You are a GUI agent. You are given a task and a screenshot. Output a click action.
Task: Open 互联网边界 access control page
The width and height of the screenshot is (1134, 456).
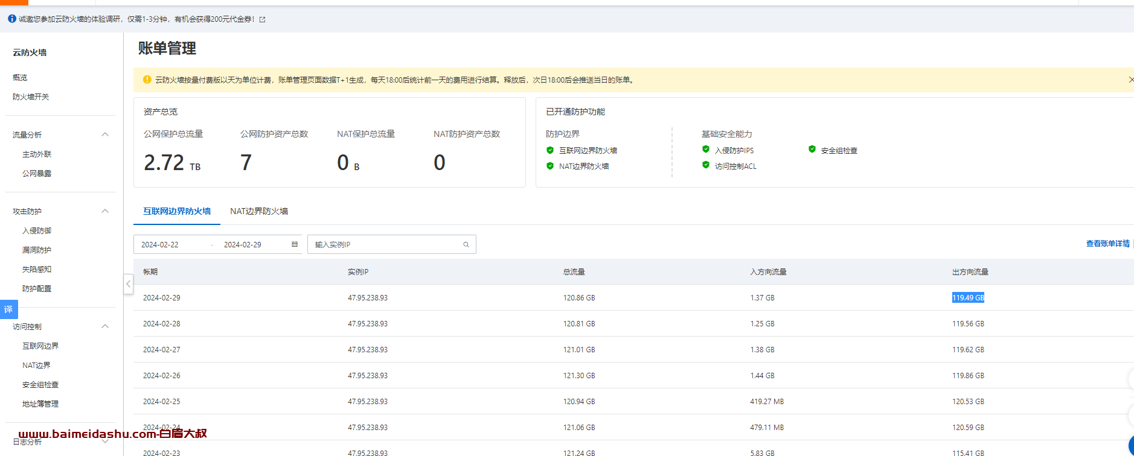pos(40,346)
